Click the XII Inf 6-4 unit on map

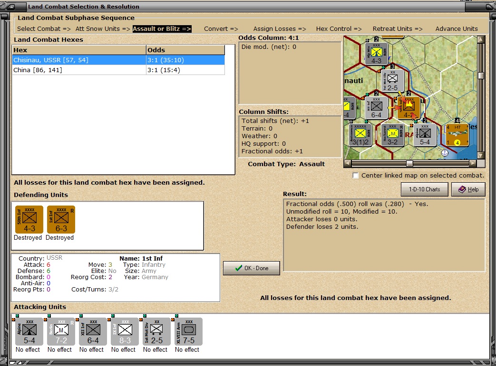click(377, 108)
